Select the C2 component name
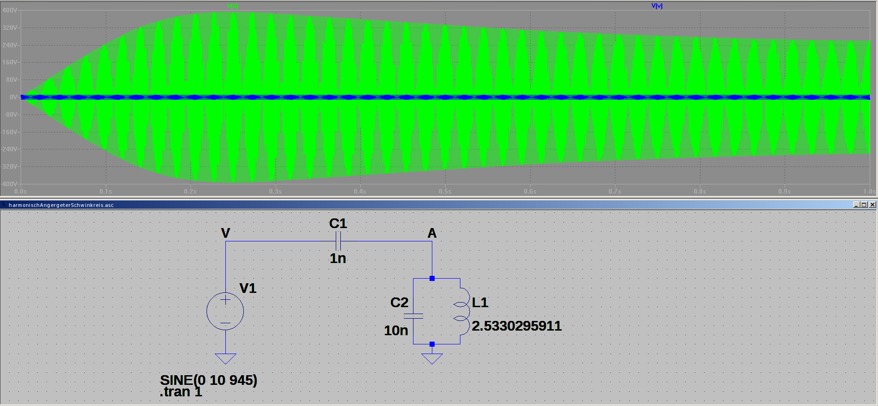Viewport: 878px width, 406px height. [x=399, y=303]
